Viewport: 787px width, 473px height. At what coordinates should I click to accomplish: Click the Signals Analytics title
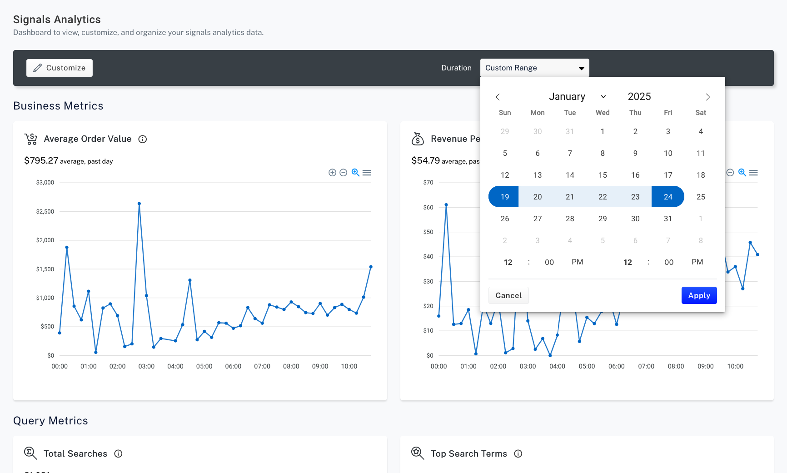click(57, 20)
